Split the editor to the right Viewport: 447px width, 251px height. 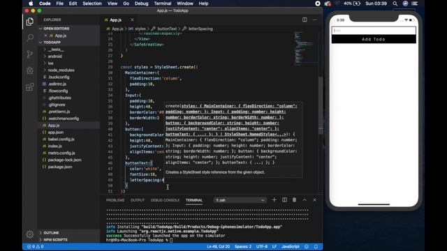(305, 20)
